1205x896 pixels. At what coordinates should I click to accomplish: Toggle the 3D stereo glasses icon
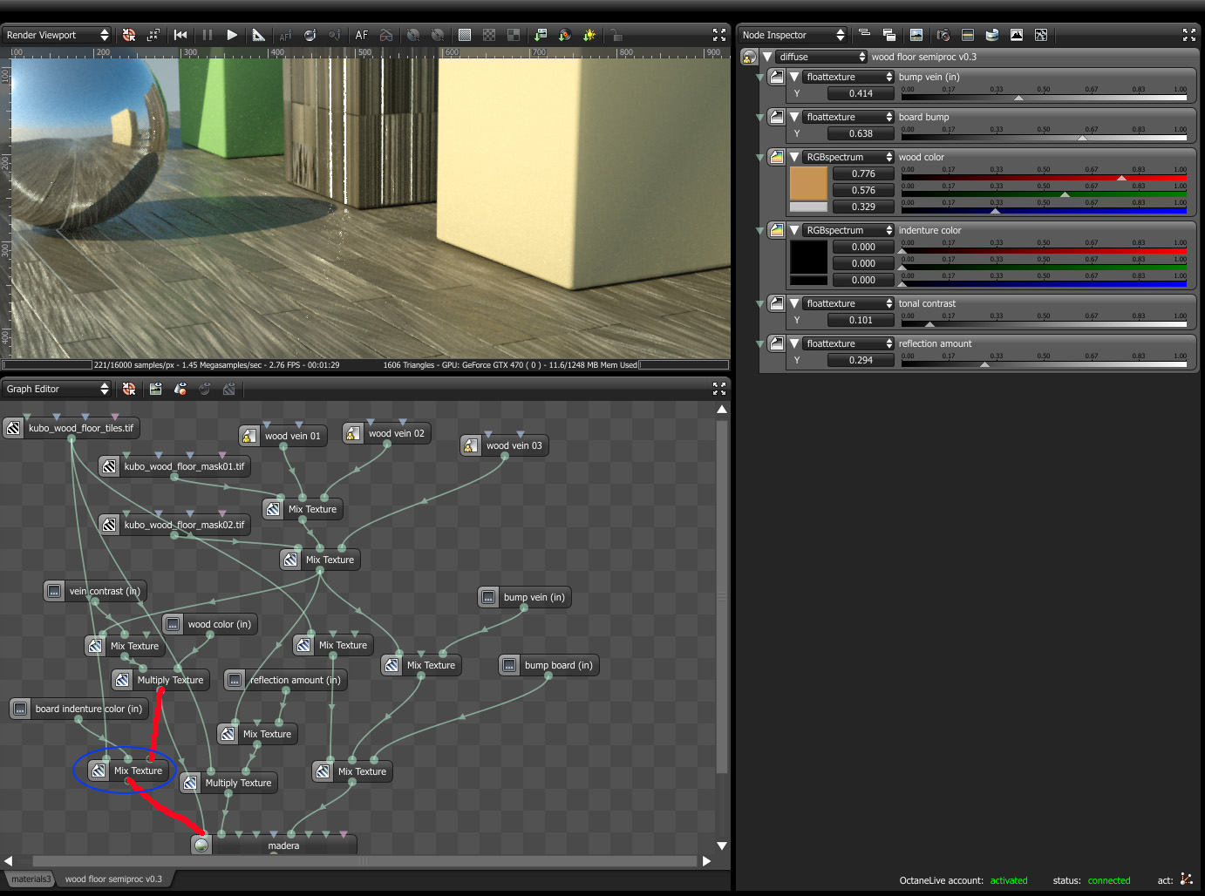(386, 35)
